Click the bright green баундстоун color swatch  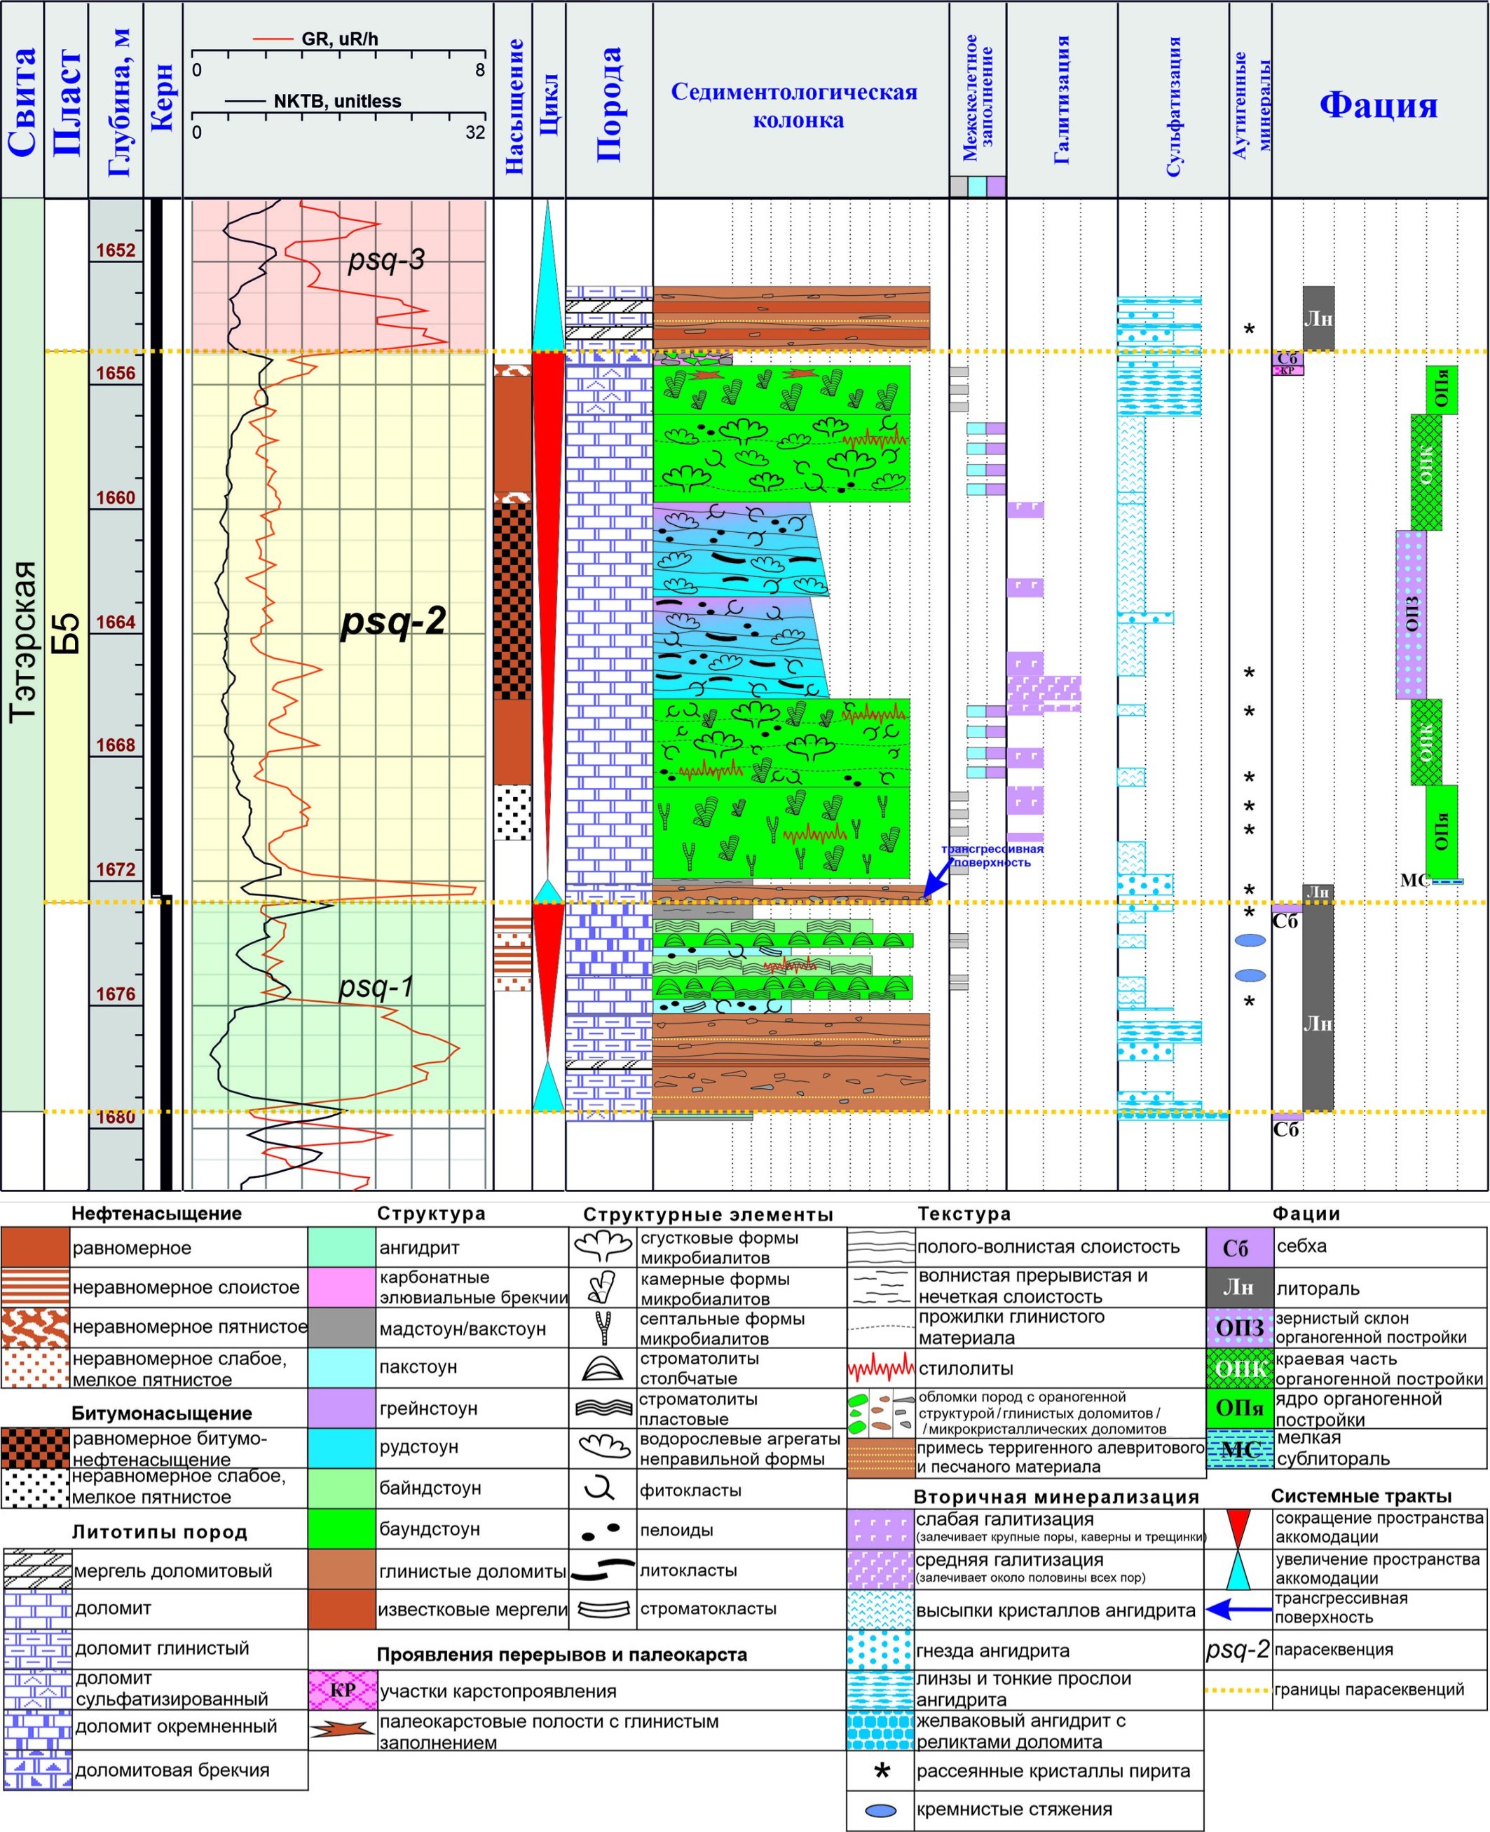[343, 1529]
